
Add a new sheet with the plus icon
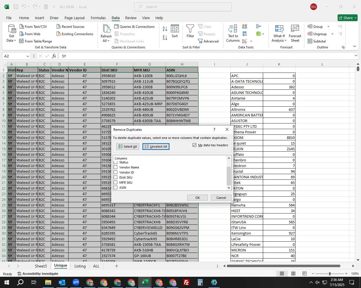click(x=116, y=266)
